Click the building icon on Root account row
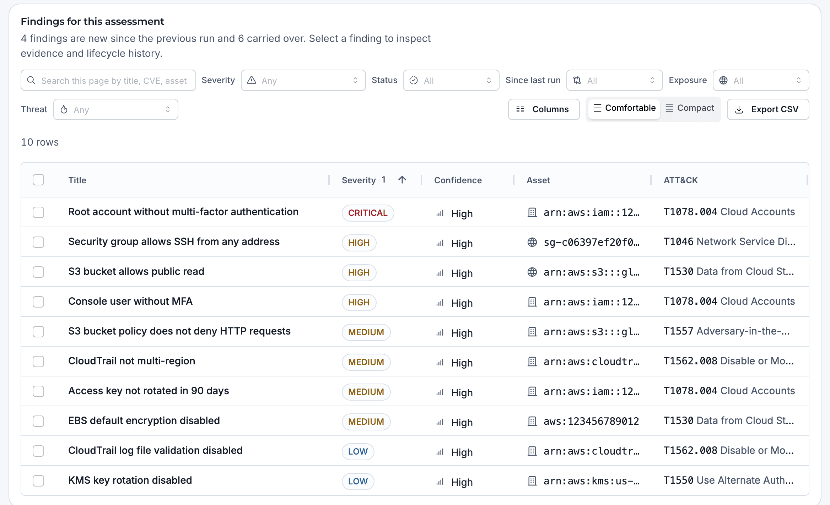 point(532,212)
